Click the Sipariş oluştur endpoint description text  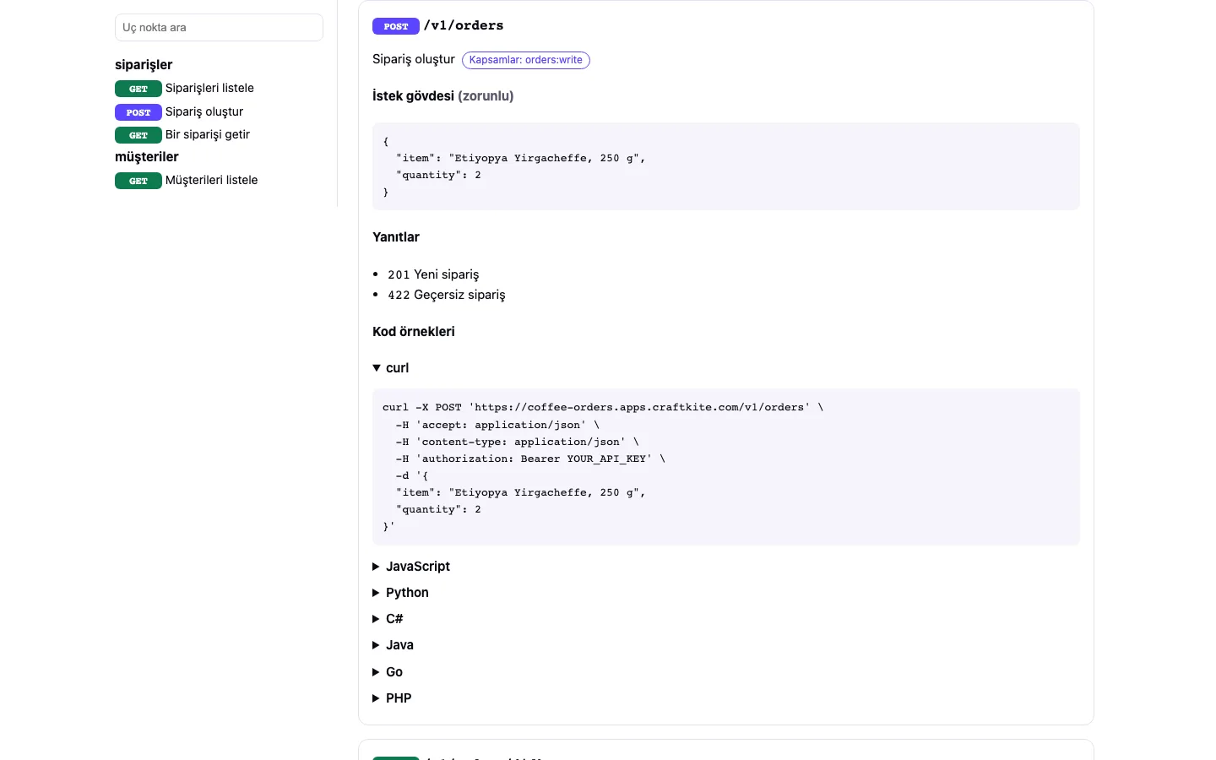click(414, 59)
